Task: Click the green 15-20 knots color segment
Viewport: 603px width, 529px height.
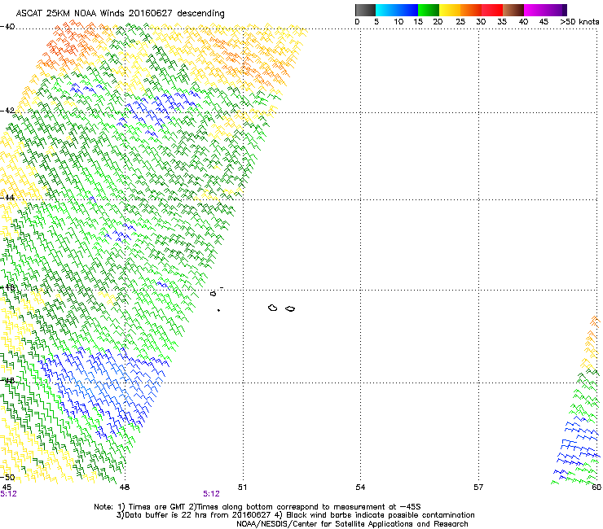Action: pos(429,10)
